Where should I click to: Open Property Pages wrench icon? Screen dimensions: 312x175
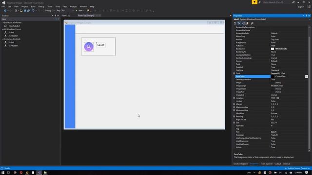click(x=252, y=23)
